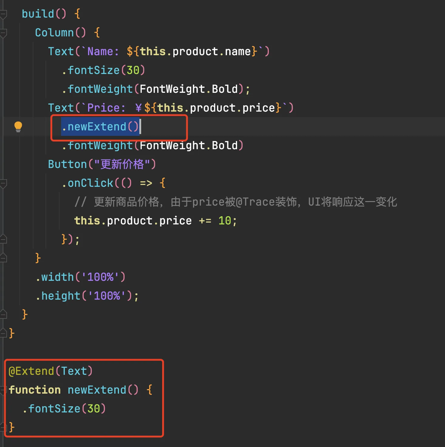Click fold-end marker after .fontSize(30) function body

3,427
